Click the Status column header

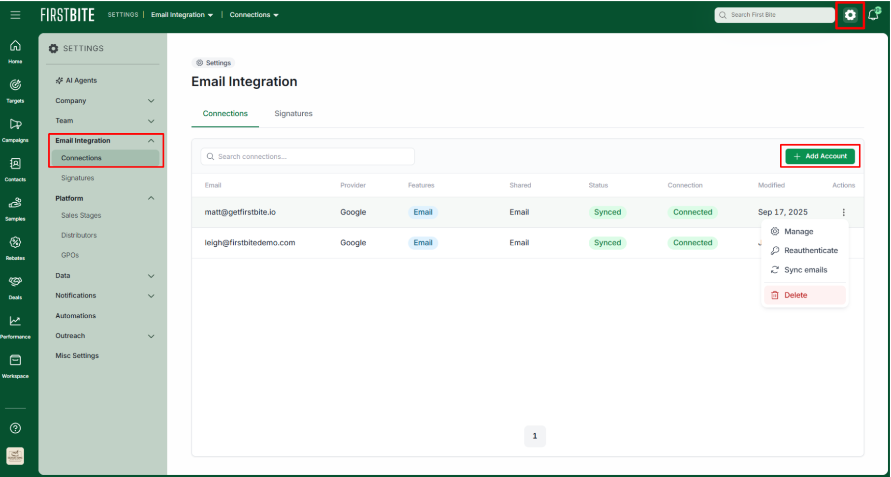598,185
